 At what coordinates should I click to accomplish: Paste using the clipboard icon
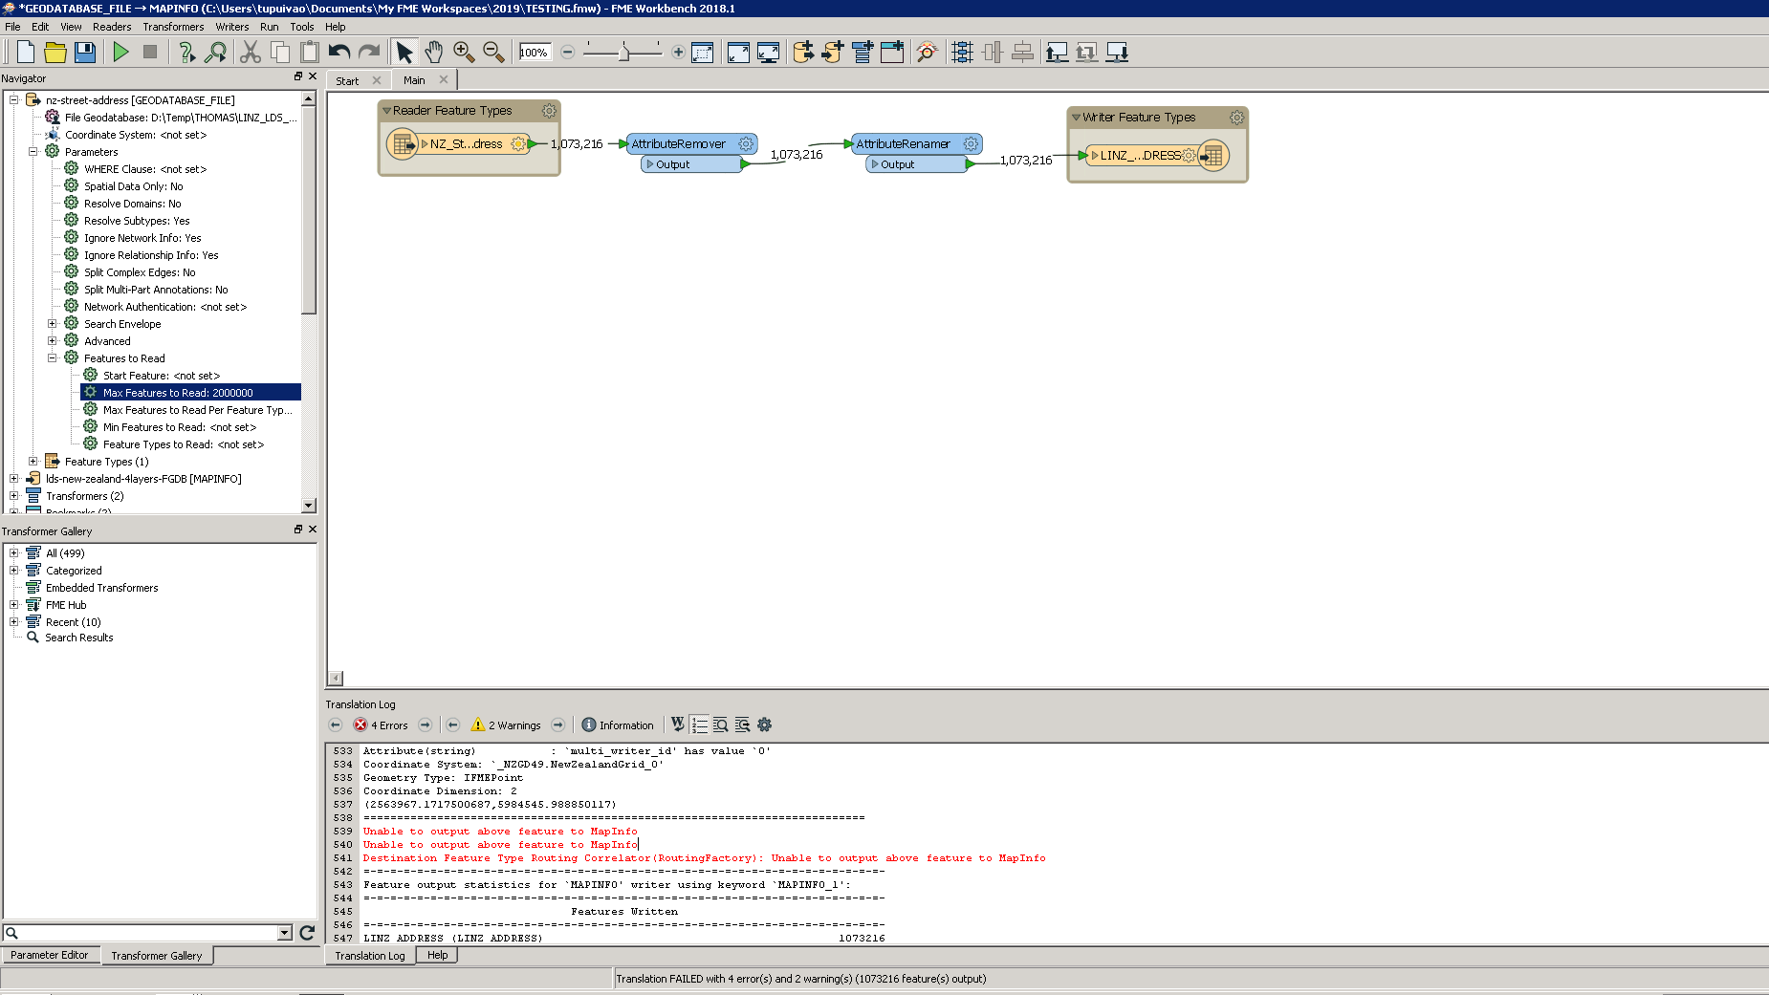pyautogui.click(x=309, y=52)
